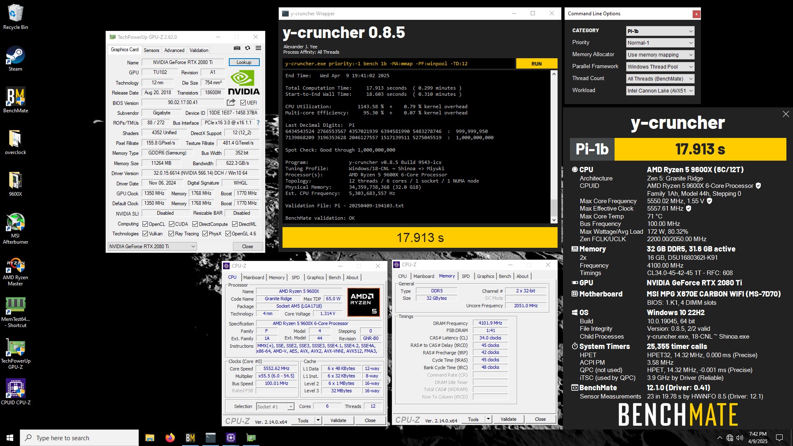
Task: Open the CATEGORY Pi-1b dropdown
Action: click(x=660, y=31)
